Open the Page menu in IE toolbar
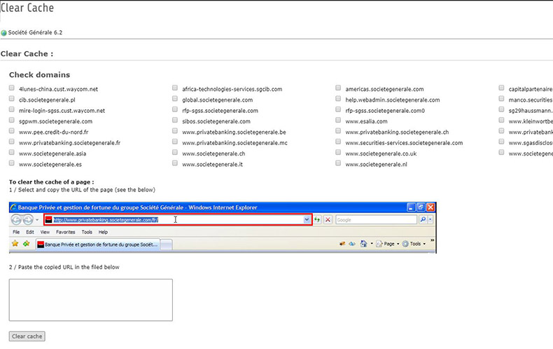The width and height of the screenshot is (553, 349). pos(388,244)
